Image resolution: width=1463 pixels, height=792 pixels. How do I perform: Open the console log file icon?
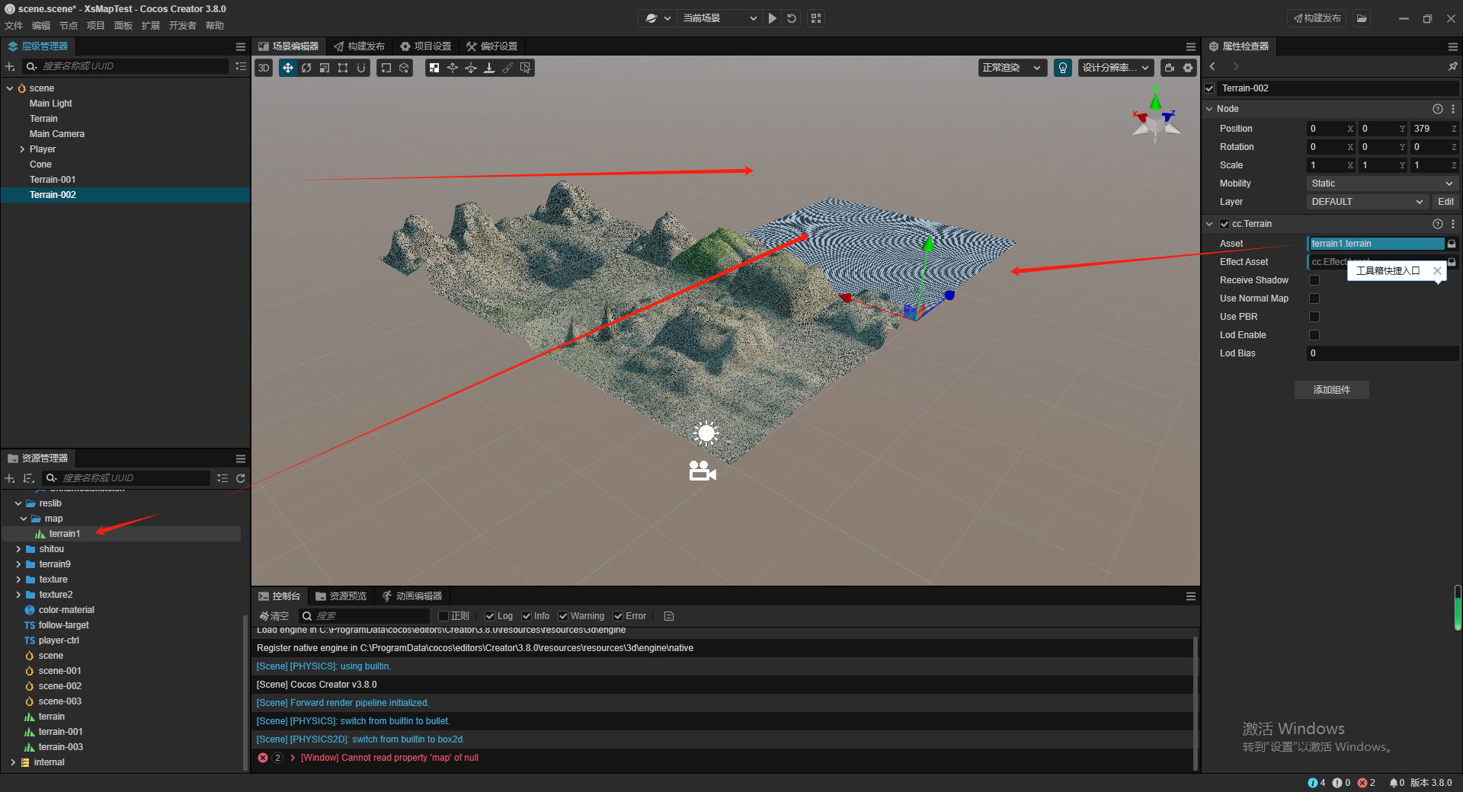pos(669,616)
